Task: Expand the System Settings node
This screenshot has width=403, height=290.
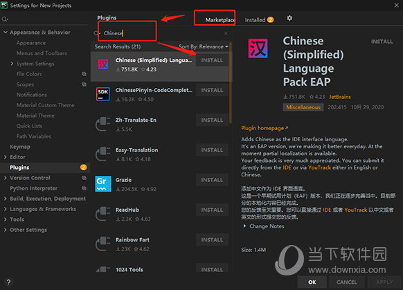Action: click(12, 64)
